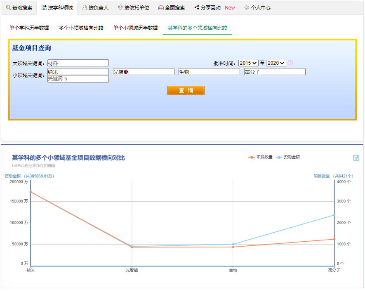Click the info icon beside year range
The height and width of the screenshot is (292, 365).
tap(290, 63)
